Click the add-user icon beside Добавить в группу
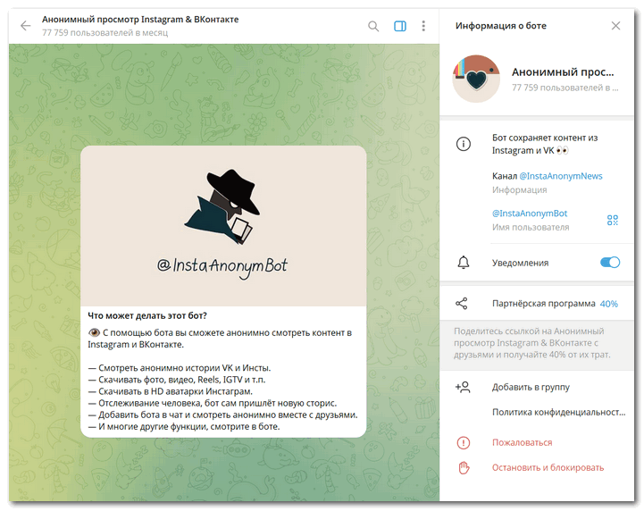Viewport: 644px width, 511px height. (x=463, y=387)
